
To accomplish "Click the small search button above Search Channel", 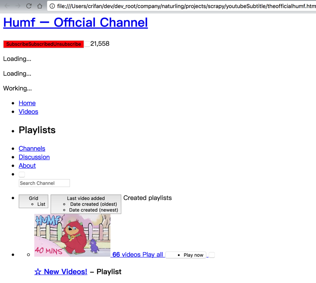I will tap(22, 175).
